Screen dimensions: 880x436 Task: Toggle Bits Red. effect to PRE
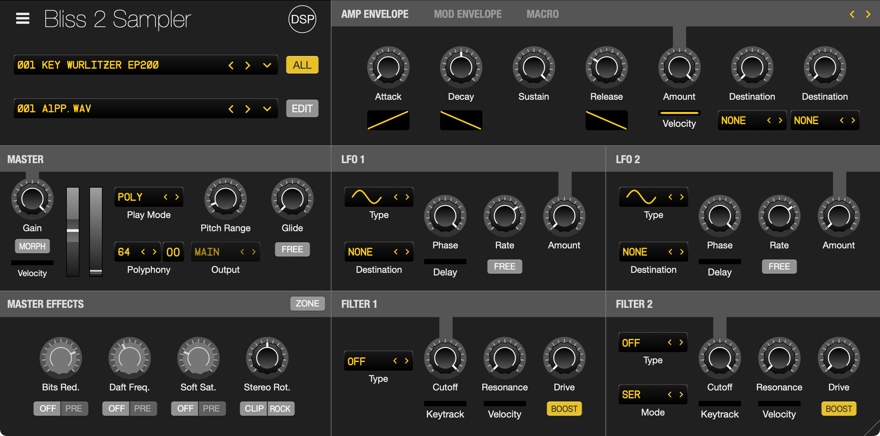74,408
